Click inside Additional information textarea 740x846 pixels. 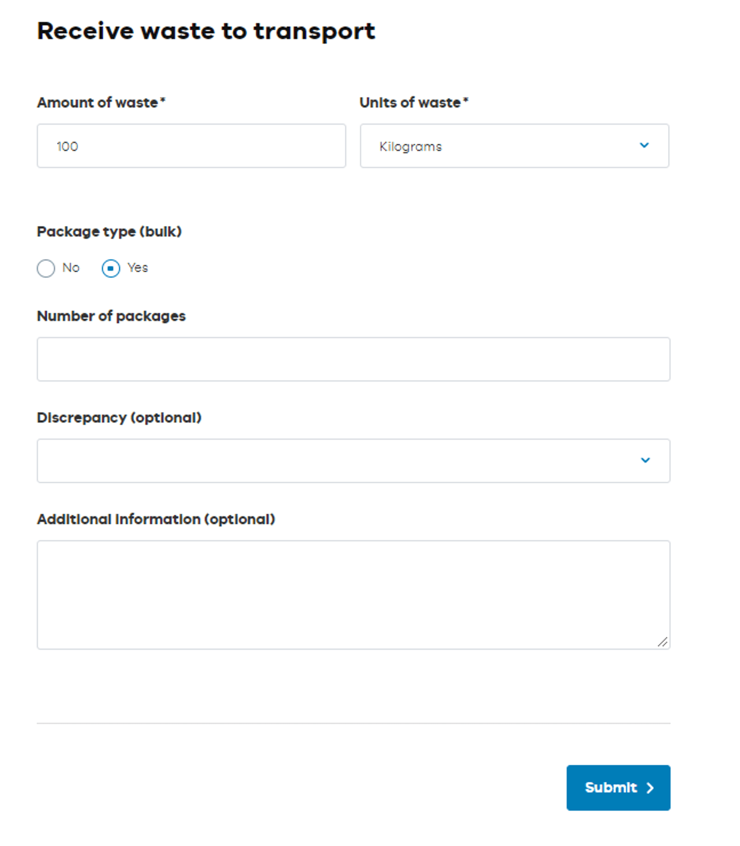(x=353, y=593)
